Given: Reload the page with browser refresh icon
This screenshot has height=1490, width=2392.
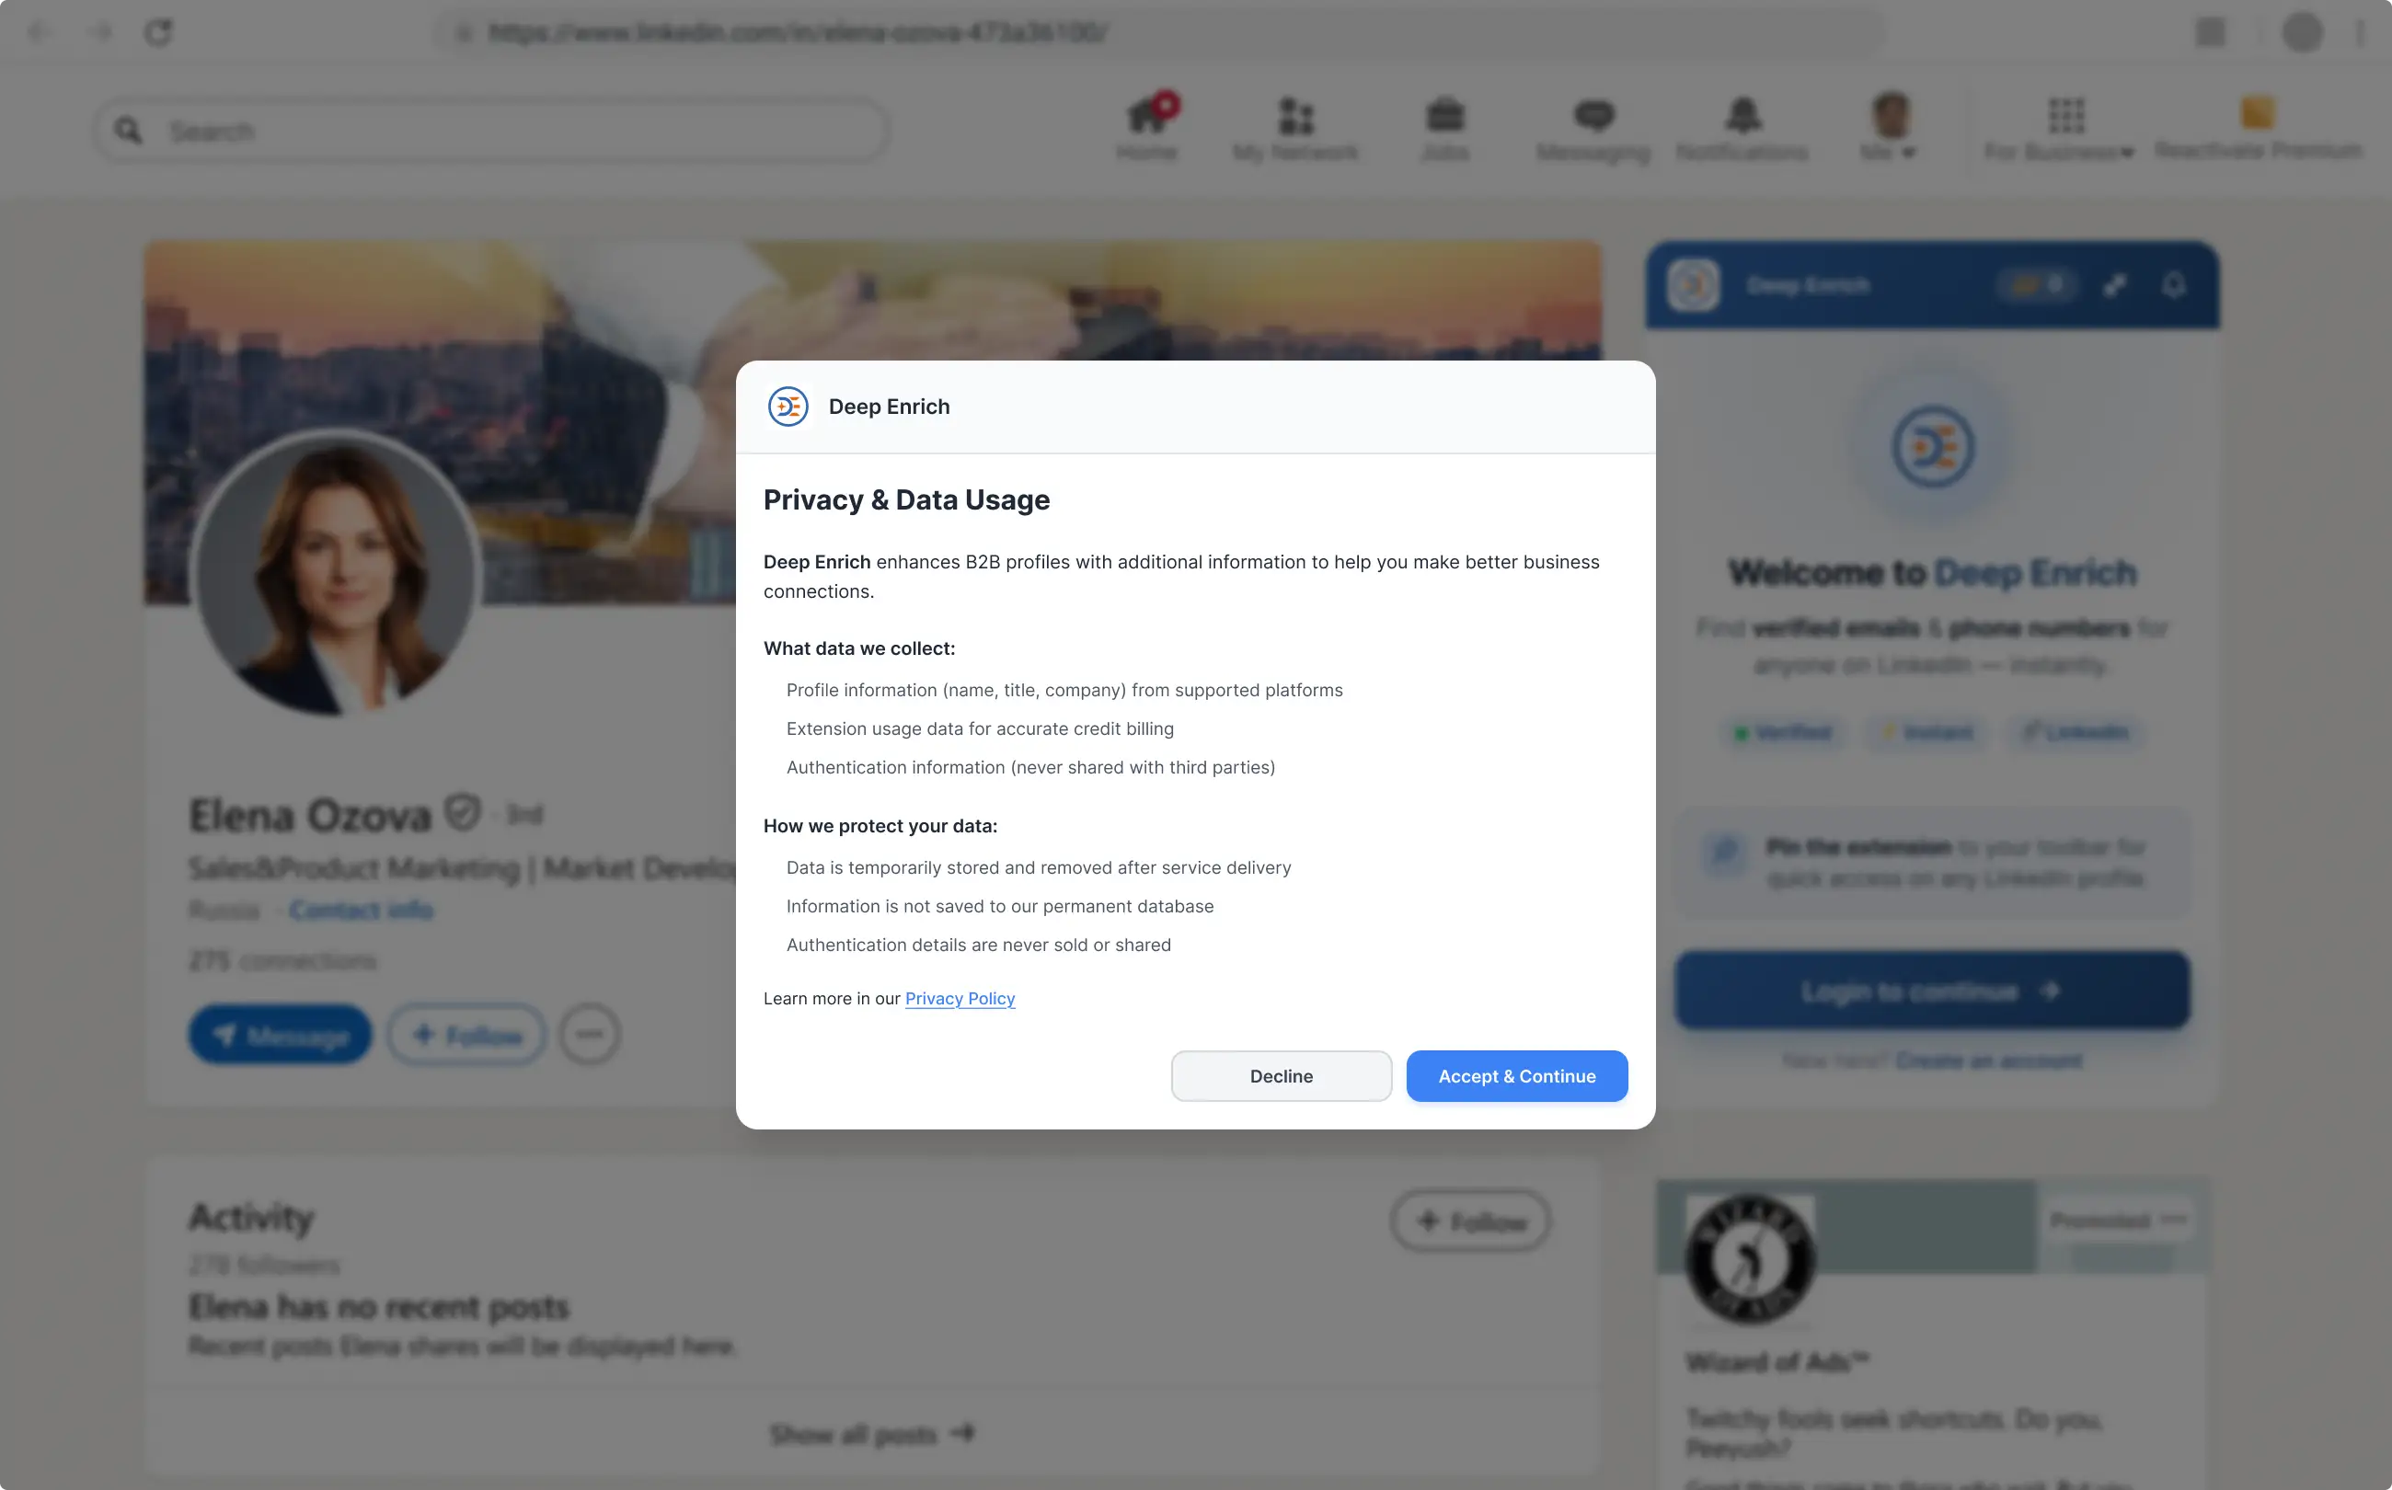Looking at the screenshot, I should (158, 32).
